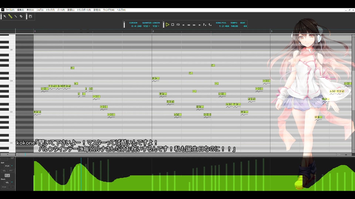Click measure 3 marker on the ruler

[272, 31]
